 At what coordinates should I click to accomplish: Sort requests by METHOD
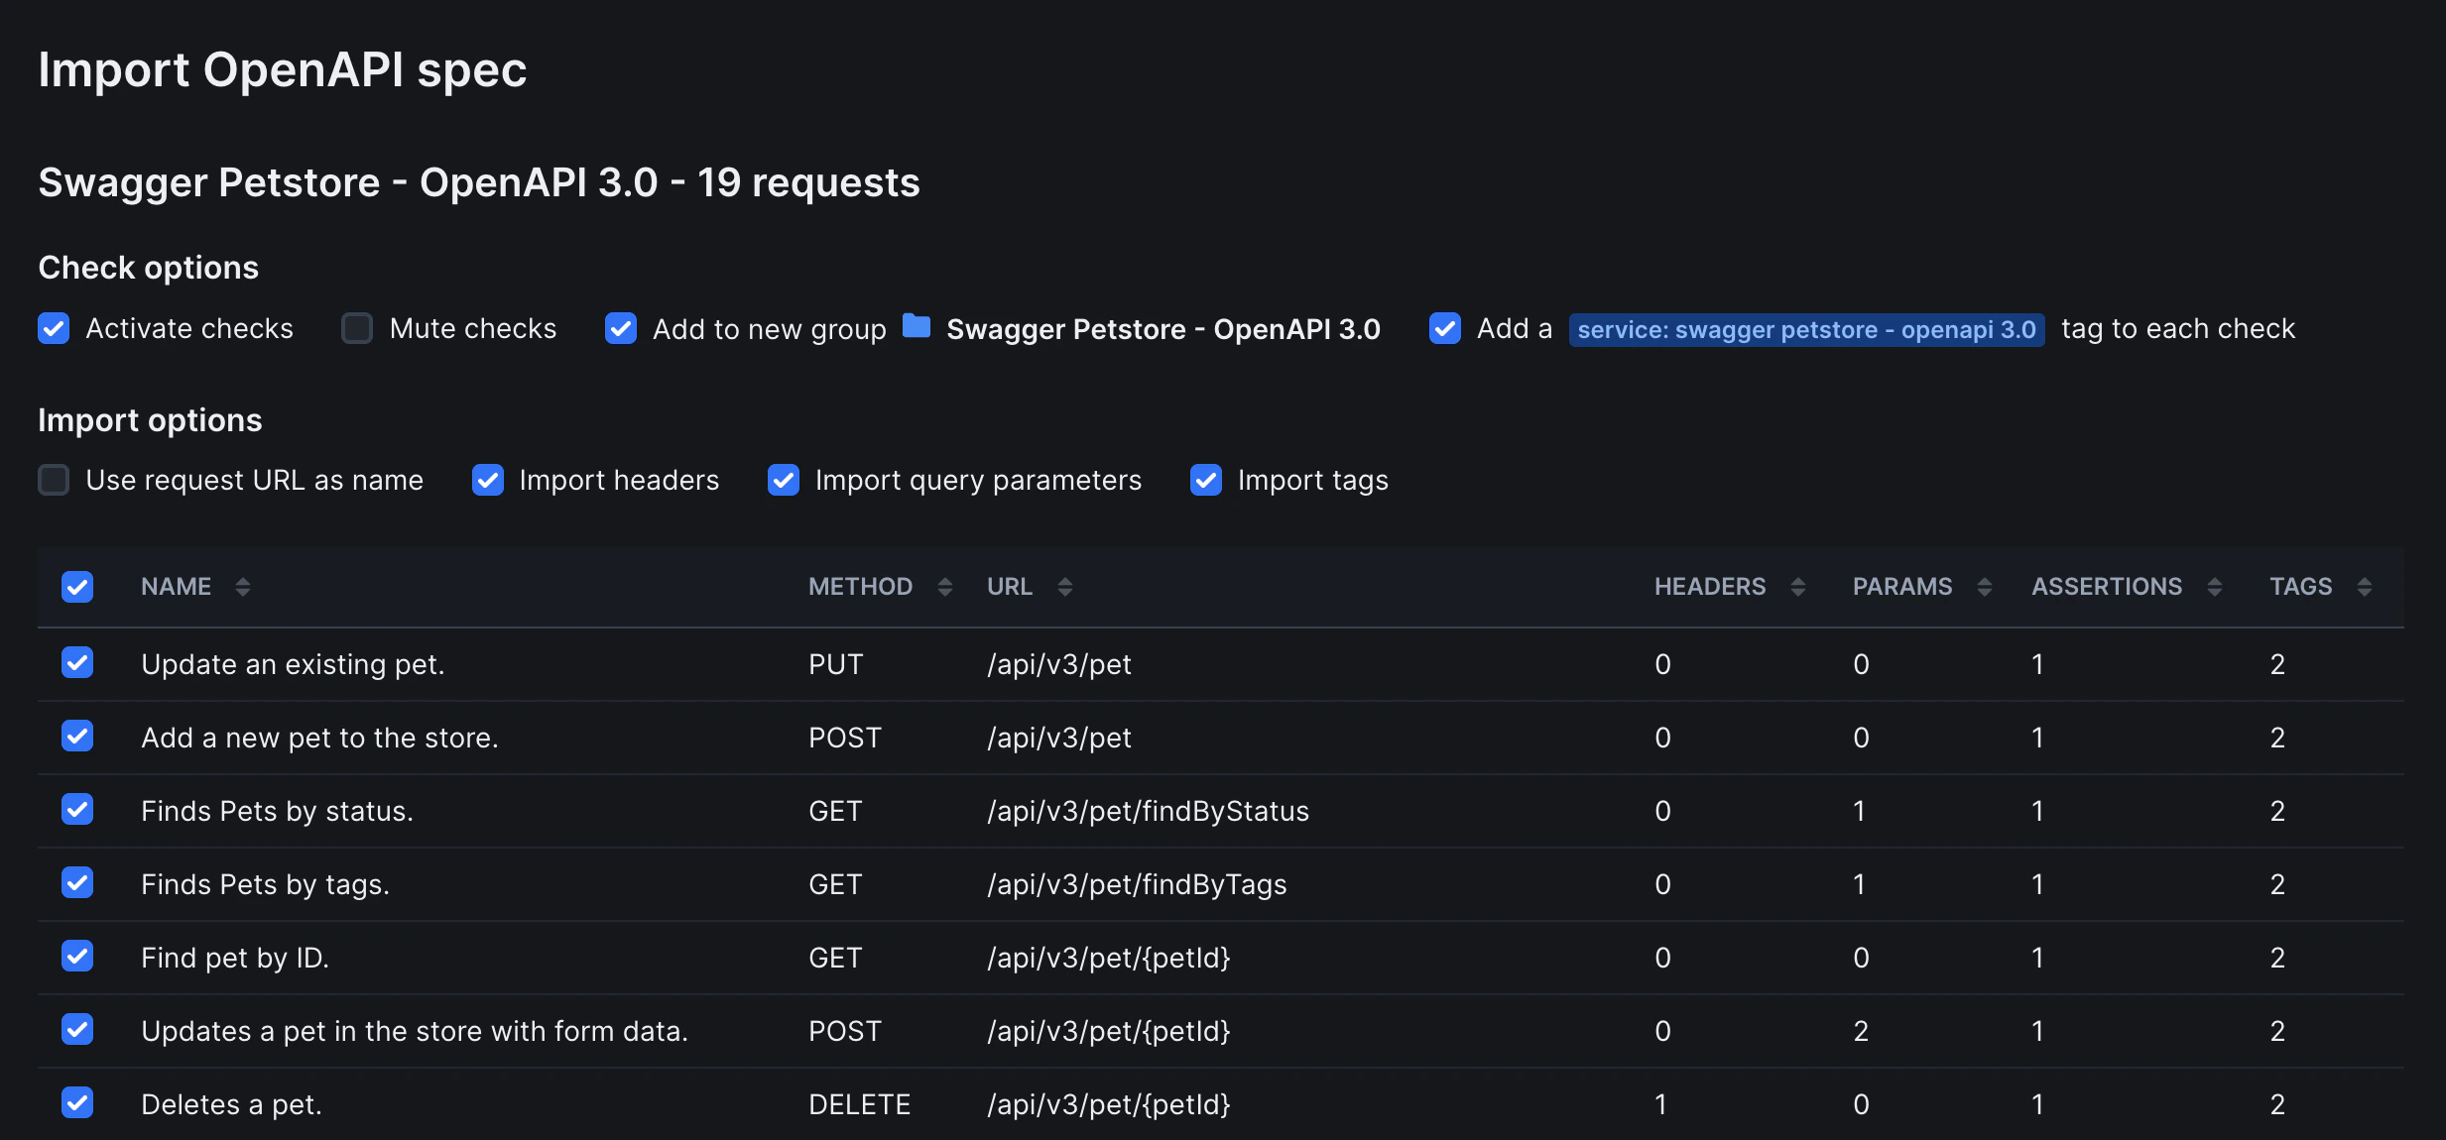943,586
